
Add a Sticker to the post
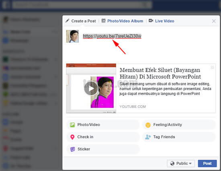click(103, 149)
